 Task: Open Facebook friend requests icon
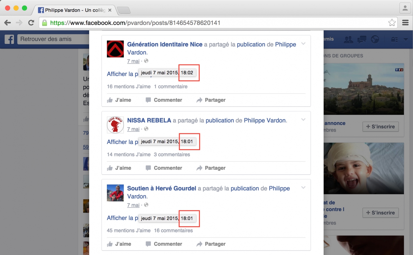click(x=348, y=39)
